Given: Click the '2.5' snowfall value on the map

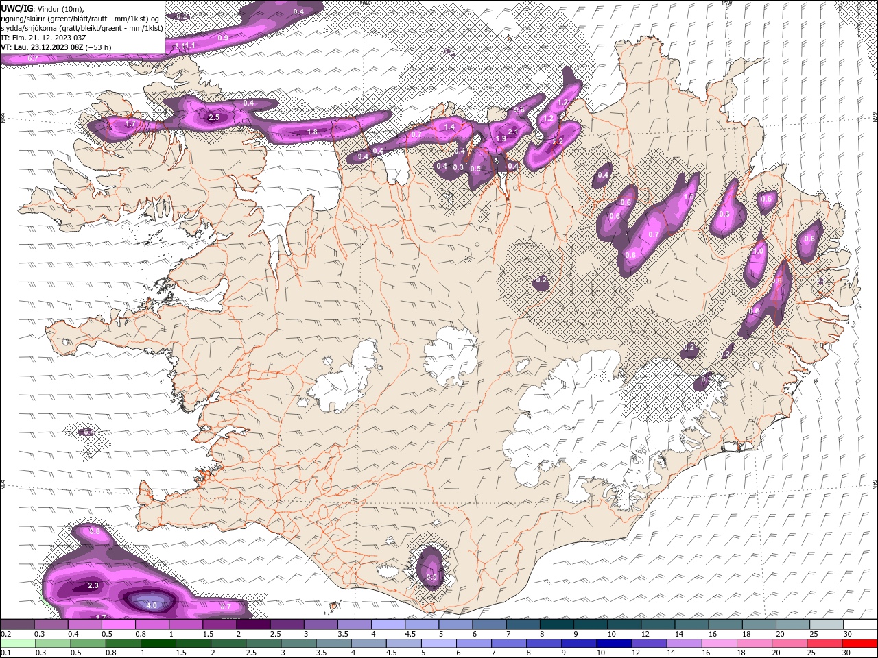Looking at the screenshot, I should [x=214, y=118].
